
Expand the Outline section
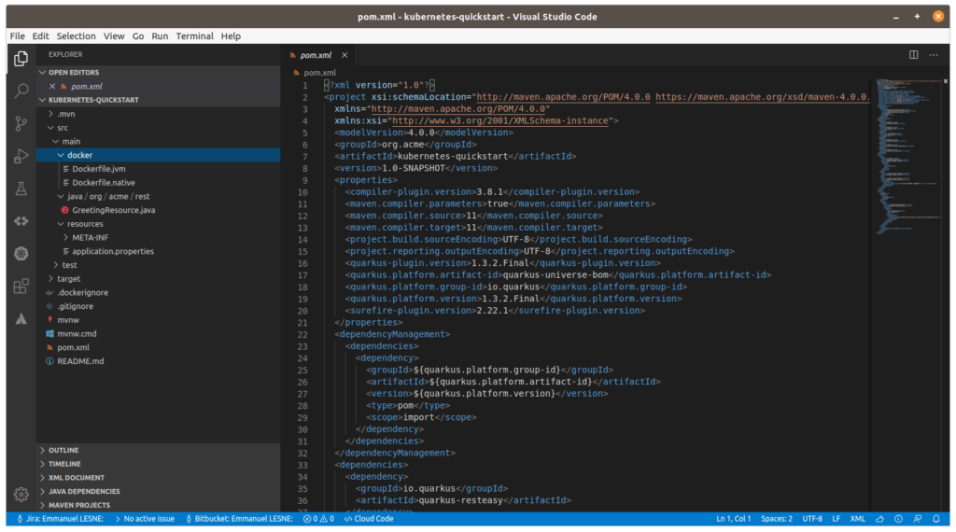(x=159, y=451)
